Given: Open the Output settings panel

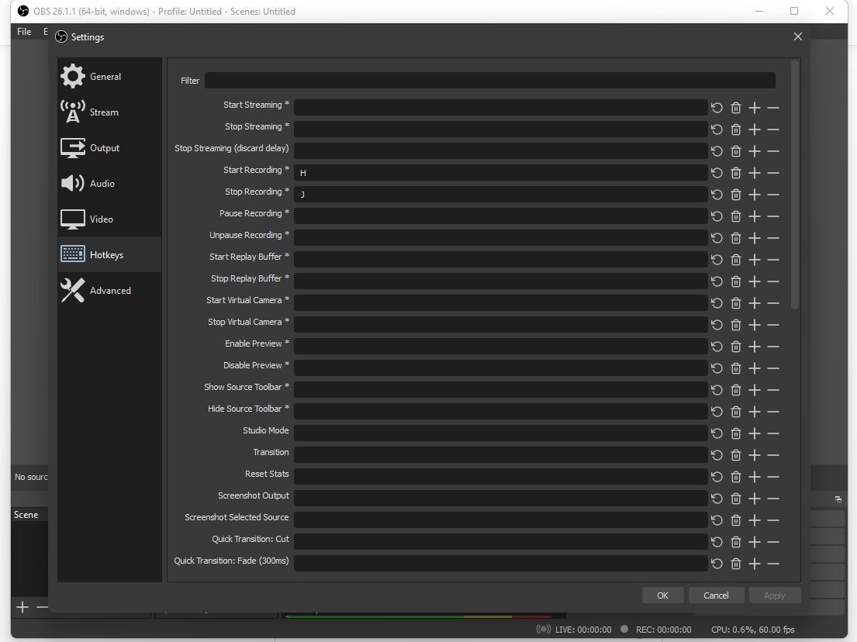Looking at the screenshot, I should coord(105,147).
